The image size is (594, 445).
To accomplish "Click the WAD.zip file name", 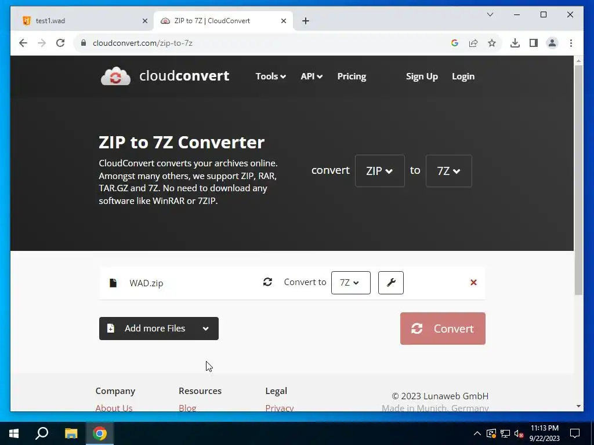I will pyautogui.click(x=146, y=283).
